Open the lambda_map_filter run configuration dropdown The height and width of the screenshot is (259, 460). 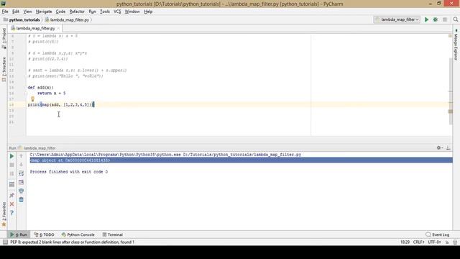click(397, 19)
